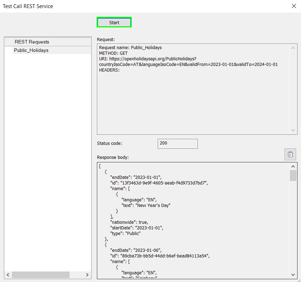
Task: Click the requests list horizontal scrollbar thumb
Action: tap(40, 274)
